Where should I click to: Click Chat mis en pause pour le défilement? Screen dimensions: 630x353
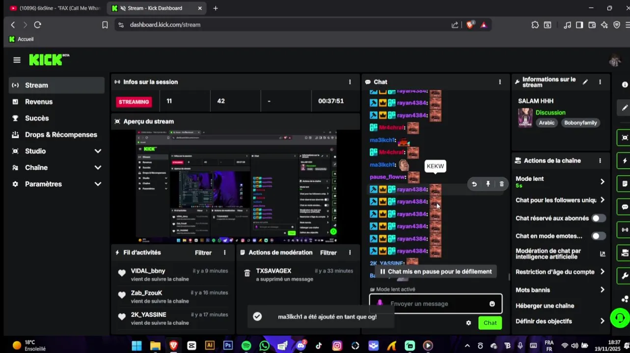436,271
